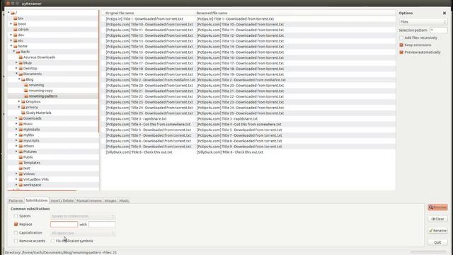Viewport: 453px width, 255px height.
Task: Enable the Capitalization checkbox
Action: [16, 233]
